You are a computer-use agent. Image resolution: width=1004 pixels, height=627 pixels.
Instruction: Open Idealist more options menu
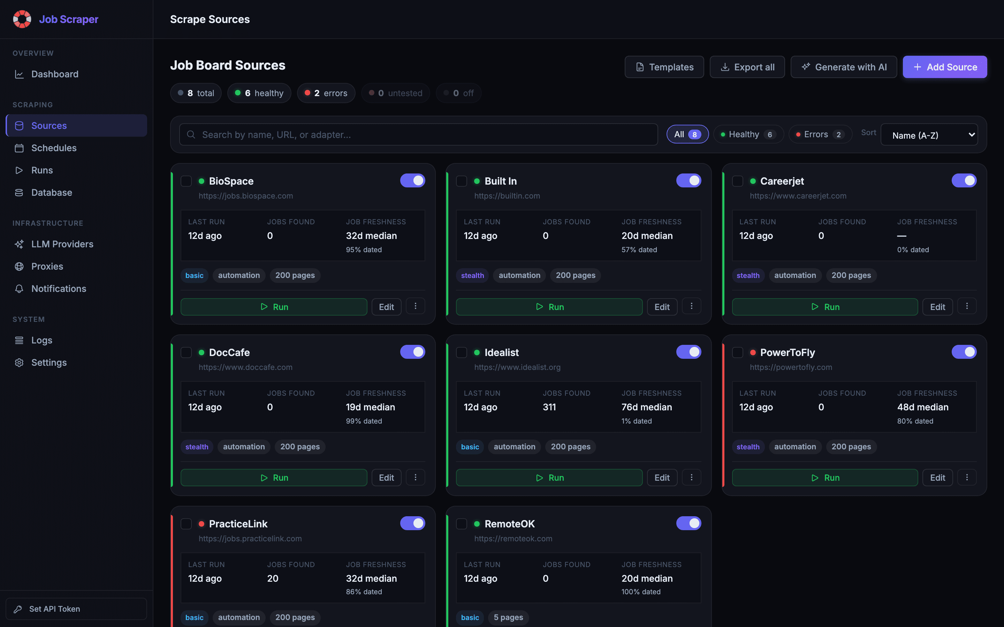[x=692, y=477]
